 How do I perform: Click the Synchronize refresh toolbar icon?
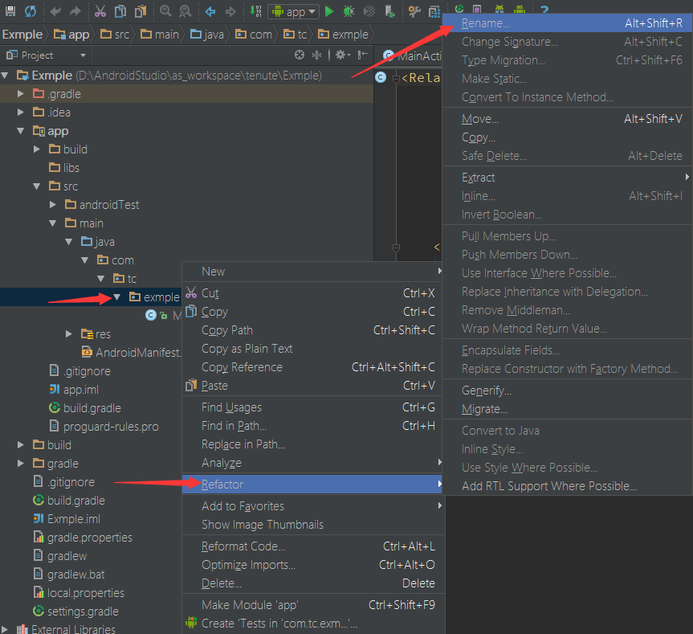tap(30, 11)
